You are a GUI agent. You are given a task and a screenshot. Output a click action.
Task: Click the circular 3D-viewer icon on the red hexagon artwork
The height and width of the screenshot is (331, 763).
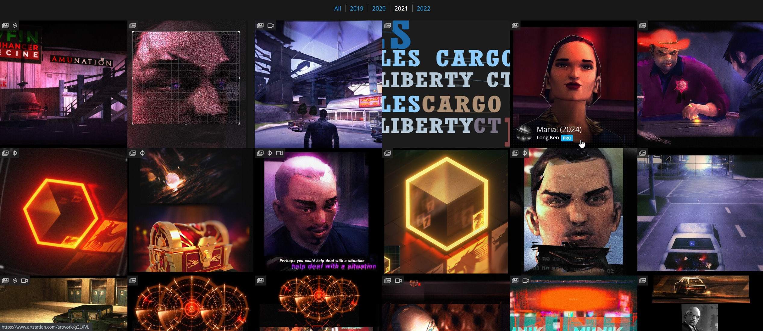coord(15,153)
